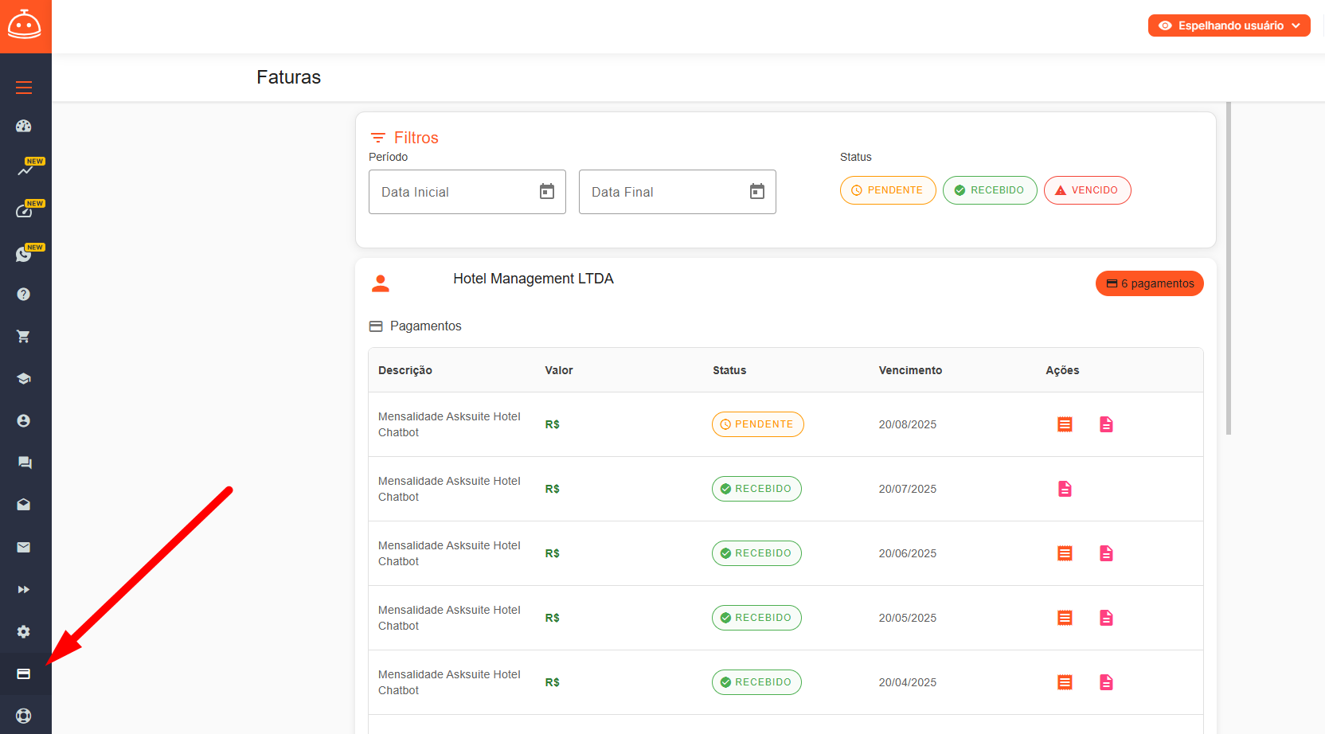Click the Vencimento column header
Screen dimensions: 1325x734
point(910,370)
